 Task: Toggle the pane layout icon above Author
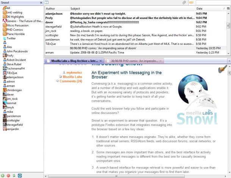47,2
